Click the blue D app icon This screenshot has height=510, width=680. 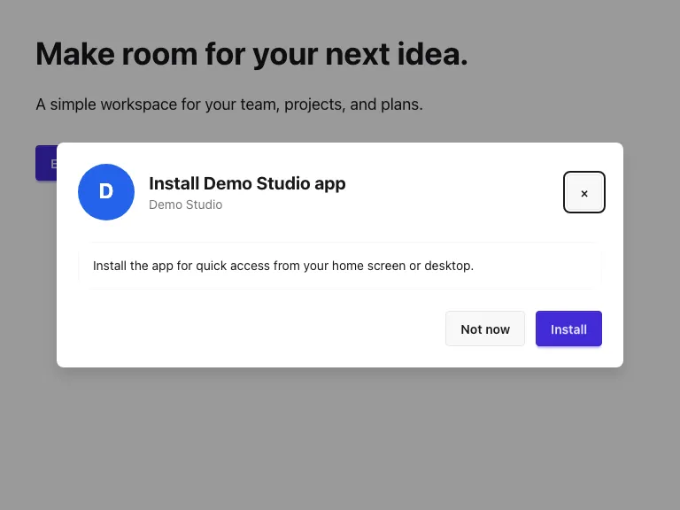tap(106, 191)
